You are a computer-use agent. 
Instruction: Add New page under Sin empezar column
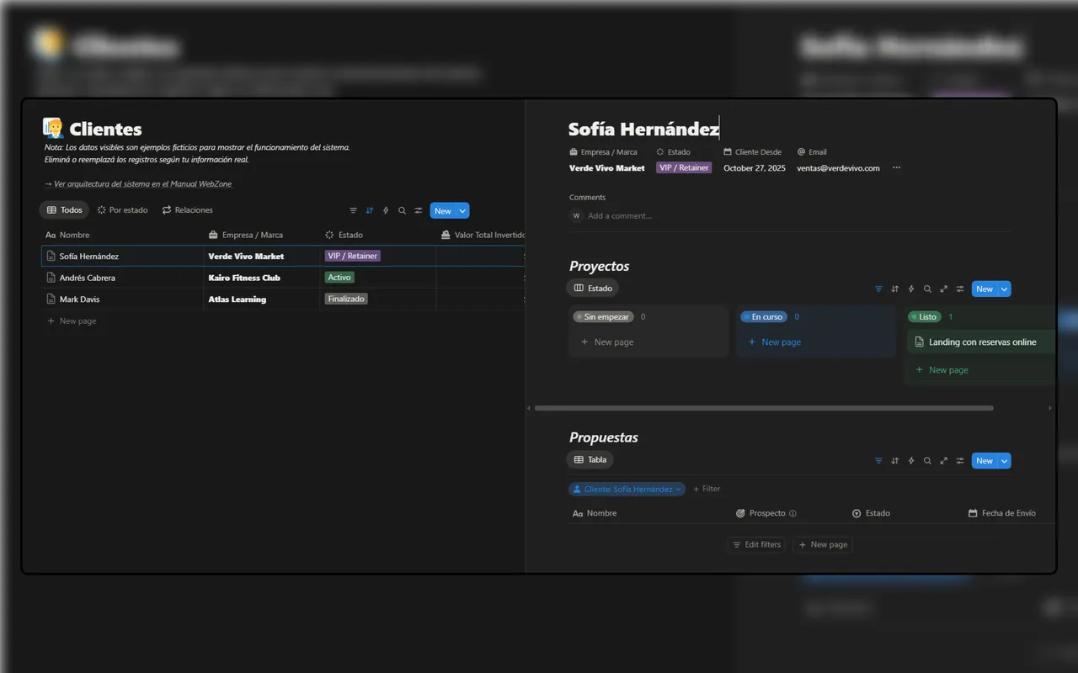[607, 342]
